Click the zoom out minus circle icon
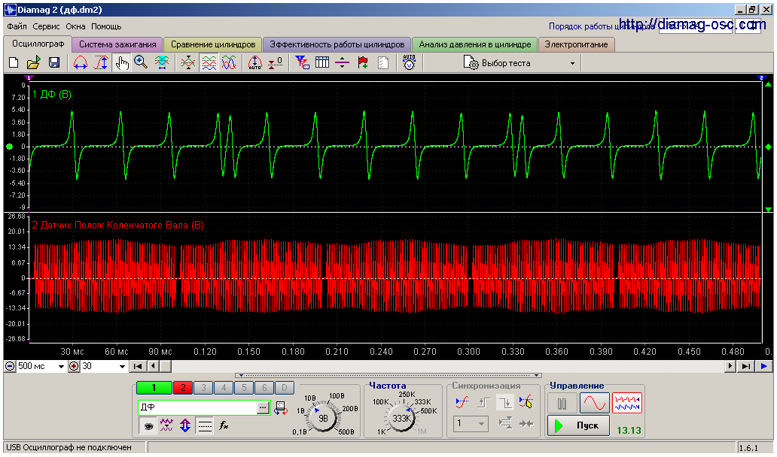The image size is (777, 457). coord(10,367)
